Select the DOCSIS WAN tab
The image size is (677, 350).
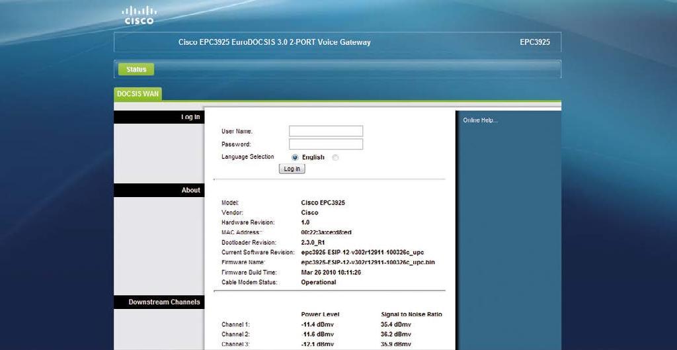[x=138, y=94]
